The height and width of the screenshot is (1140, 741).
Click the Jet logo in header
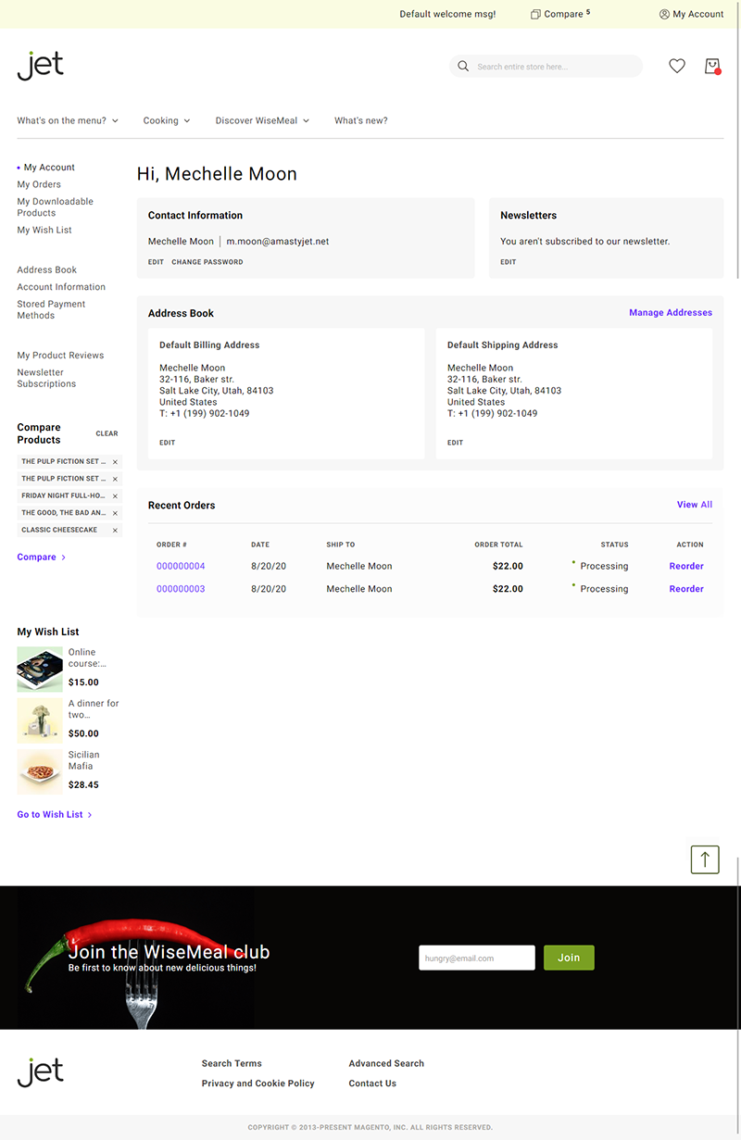click(41, 66)
